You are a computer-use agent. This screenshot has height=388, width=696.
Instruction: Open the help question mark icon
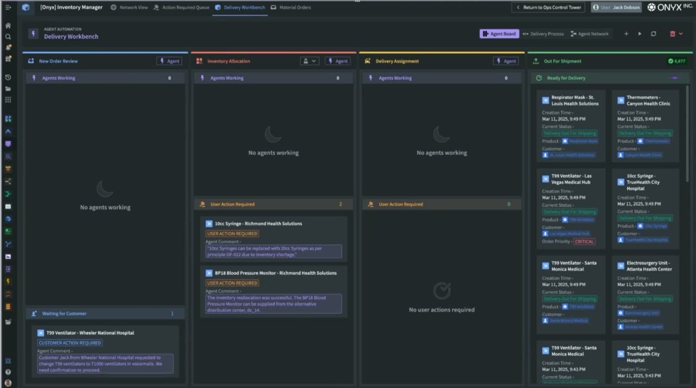8,372
